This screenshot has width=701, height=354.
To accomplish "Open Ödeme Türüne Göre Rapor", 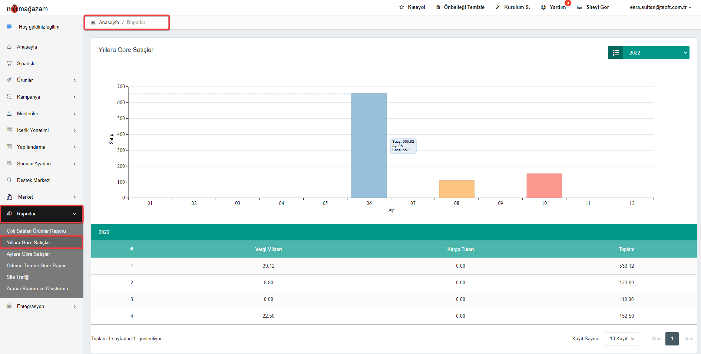I will pos(36,265).
